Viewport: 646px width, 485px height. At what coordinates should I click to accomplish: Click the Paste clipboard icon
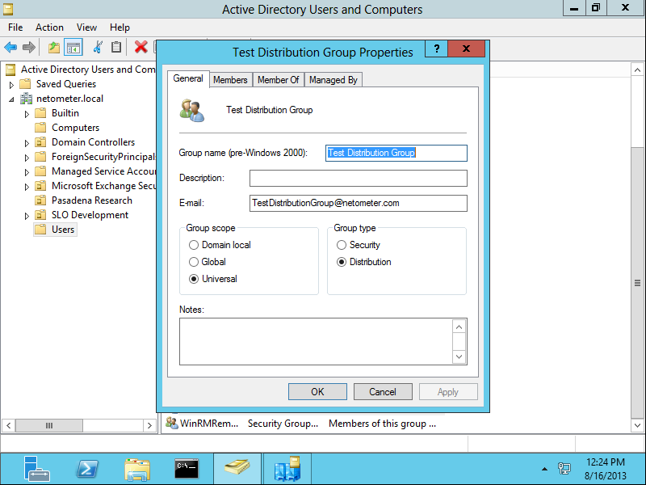click(x=116, y=47)
